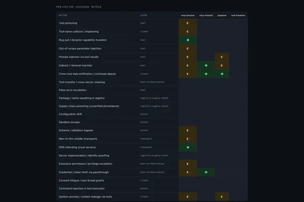Click mcp-bastion half-circle icon for Credential / token theft

pos(187,172)
